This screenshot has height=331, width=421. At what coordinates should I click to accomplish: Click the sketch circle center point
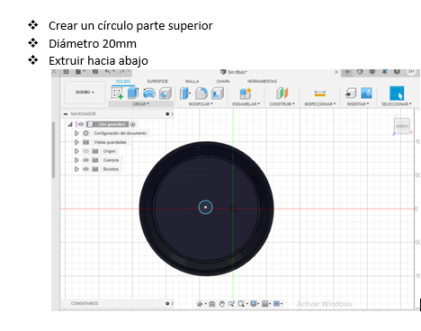[x=206, y=207]
